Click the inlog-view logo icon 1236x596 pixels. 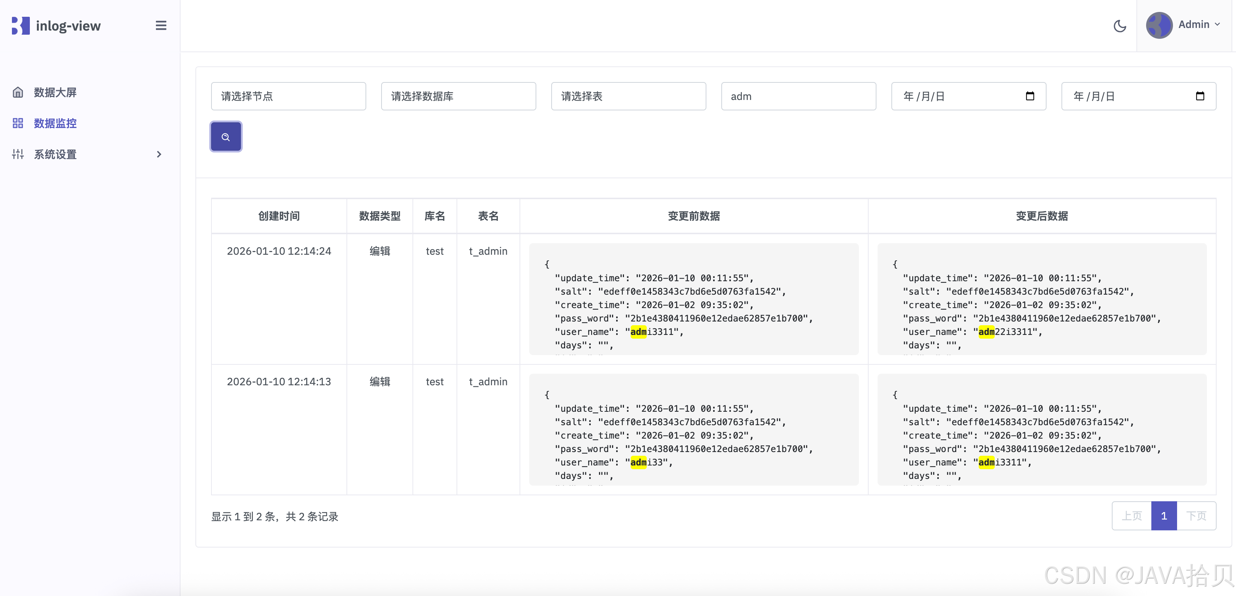(21, 26)
